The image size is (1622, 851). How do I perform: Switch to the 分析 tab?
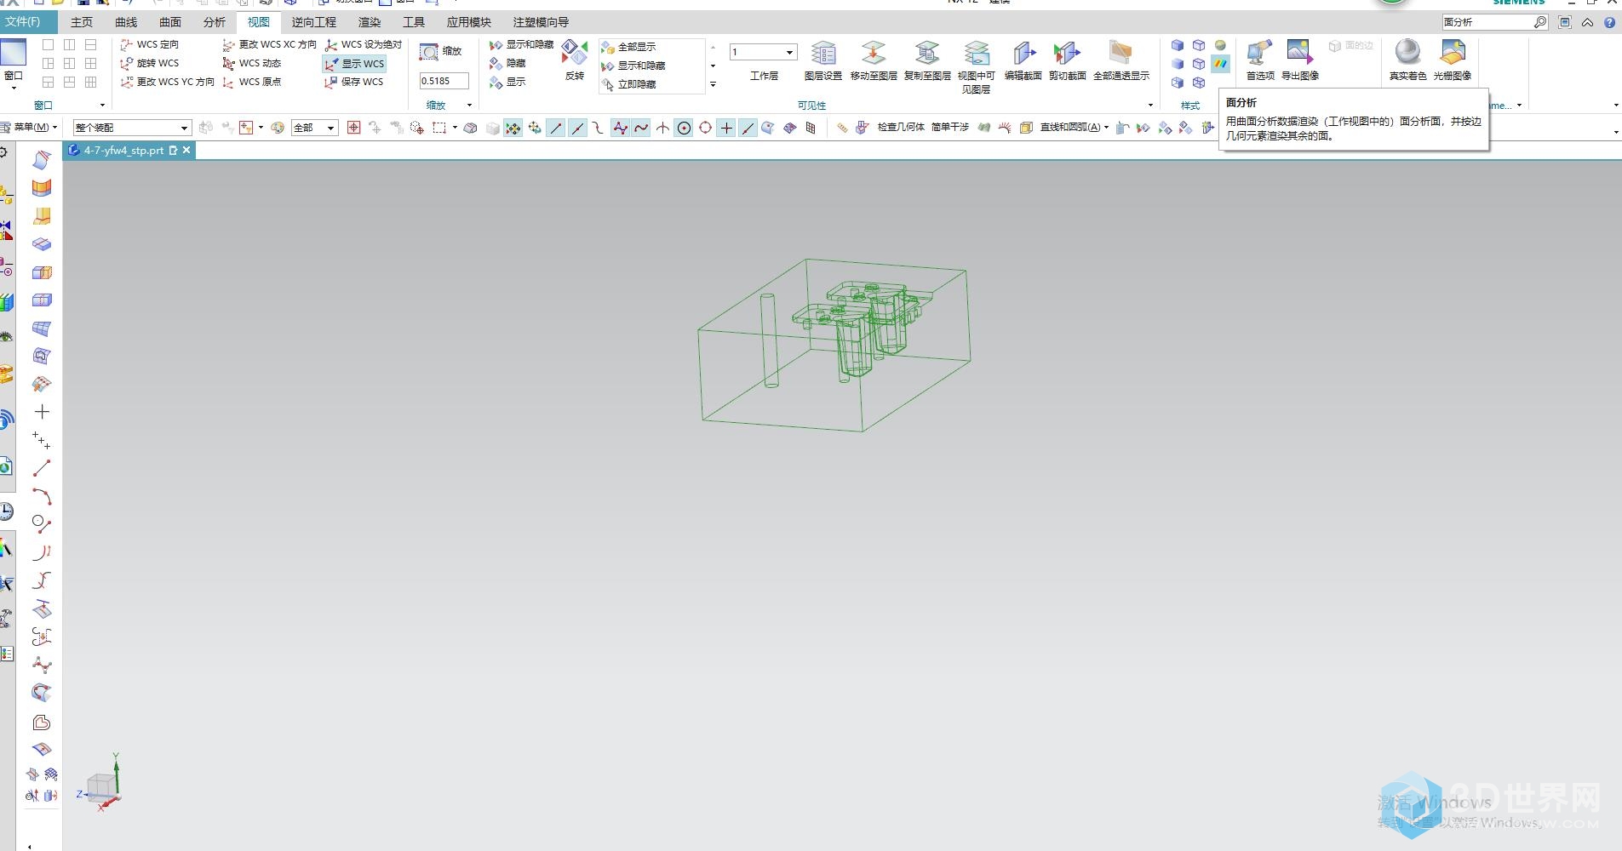coord(215,22)
